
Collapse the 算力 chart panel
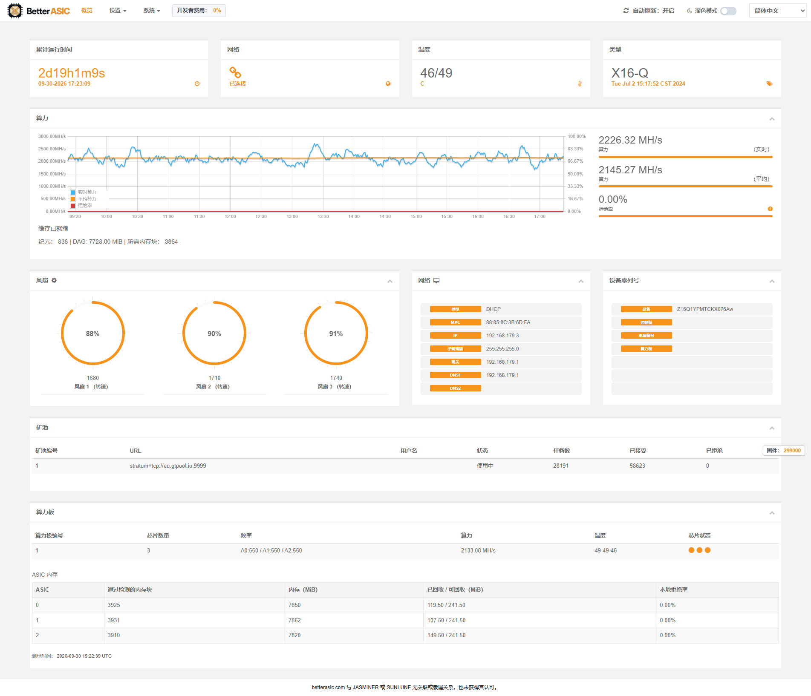(x=772, y=119)
